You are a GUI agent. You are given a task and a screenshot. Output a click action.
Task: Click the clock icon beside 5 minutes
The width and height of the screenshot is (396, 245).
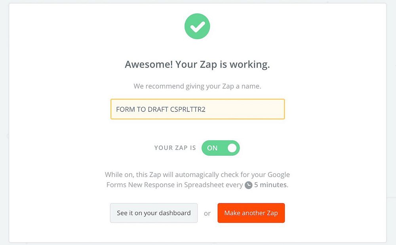coord(248,185)
